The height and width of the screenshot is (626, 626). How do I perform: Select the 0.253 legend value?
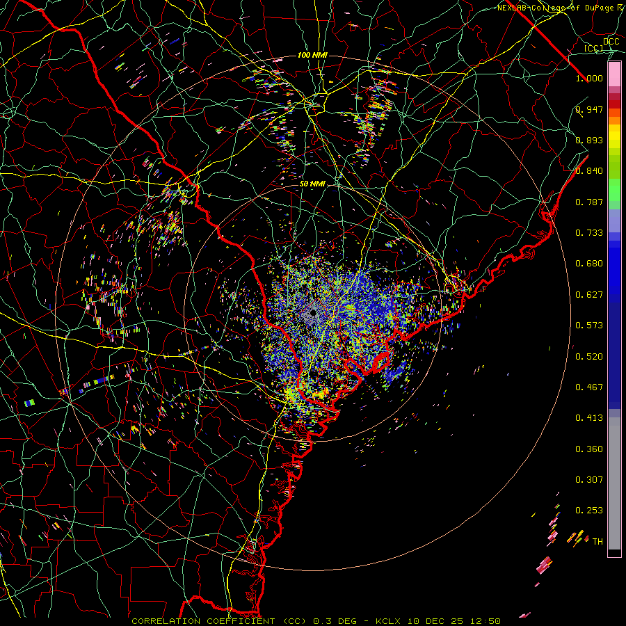[589, 511]
